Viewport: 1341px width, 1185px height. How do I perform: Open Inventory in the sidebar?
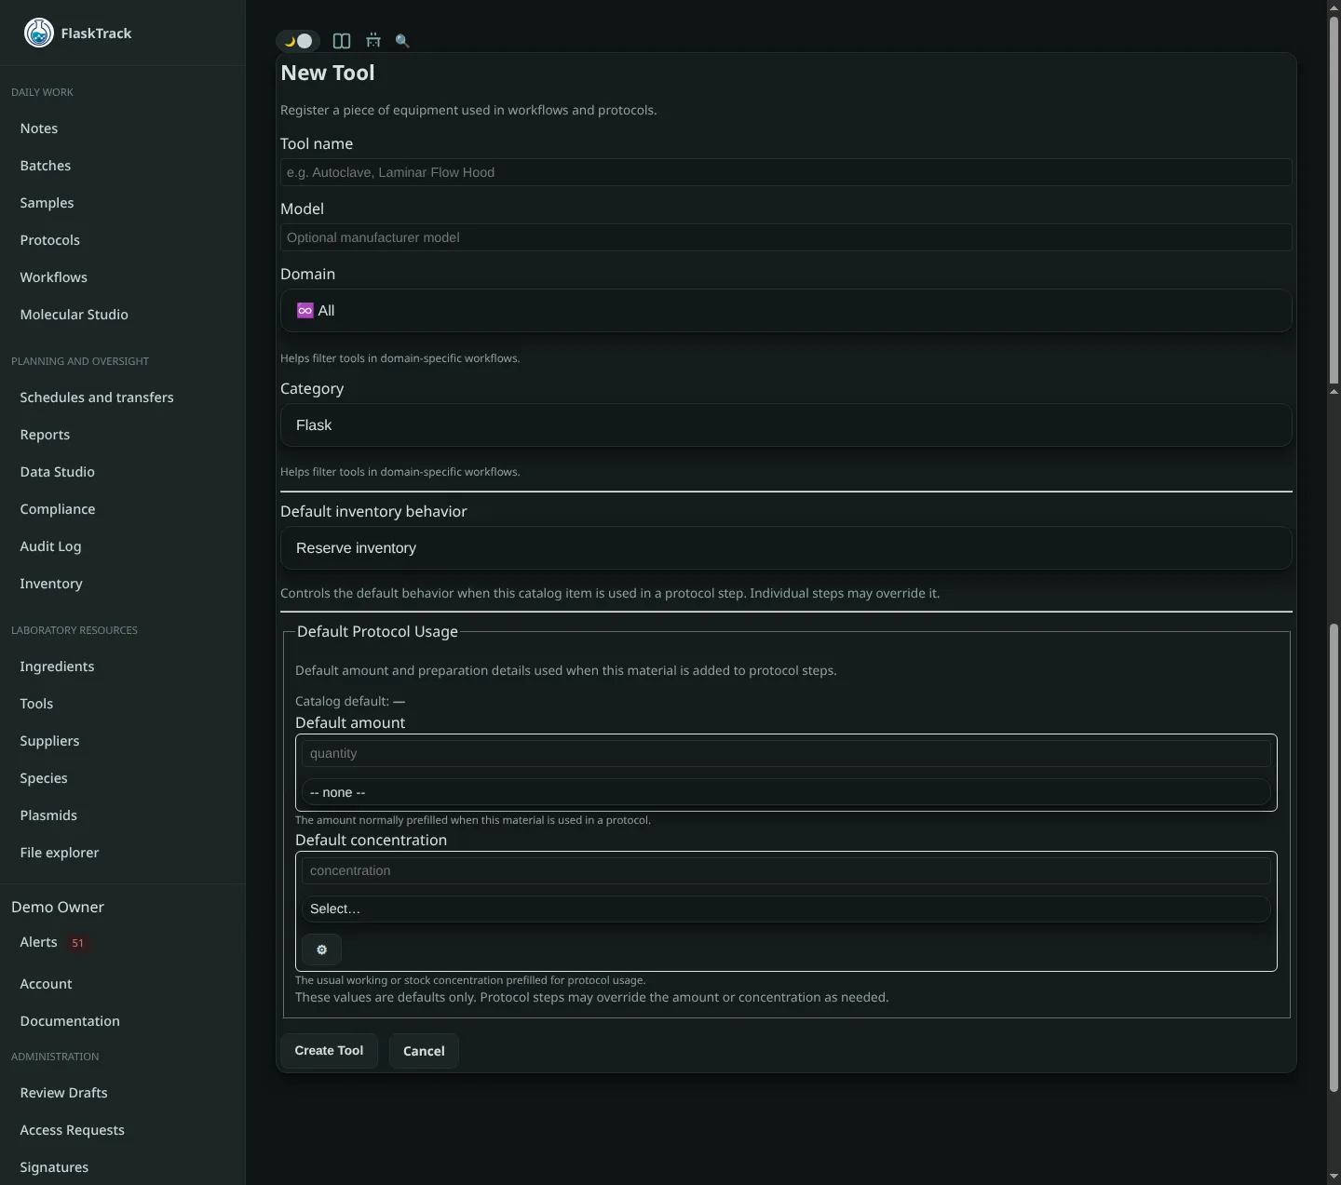coord(51,584)
